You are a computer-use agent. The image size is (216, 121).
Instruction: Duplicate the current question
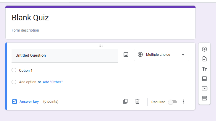click(125, 102)
